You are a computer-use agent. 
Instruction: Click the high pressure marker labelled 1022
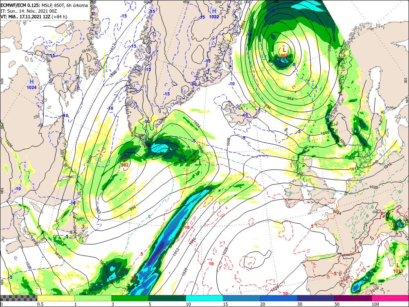pos(214,13)
